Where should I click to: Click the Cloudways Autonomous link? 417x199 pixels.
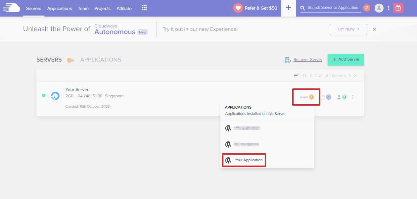click(115, 29)
